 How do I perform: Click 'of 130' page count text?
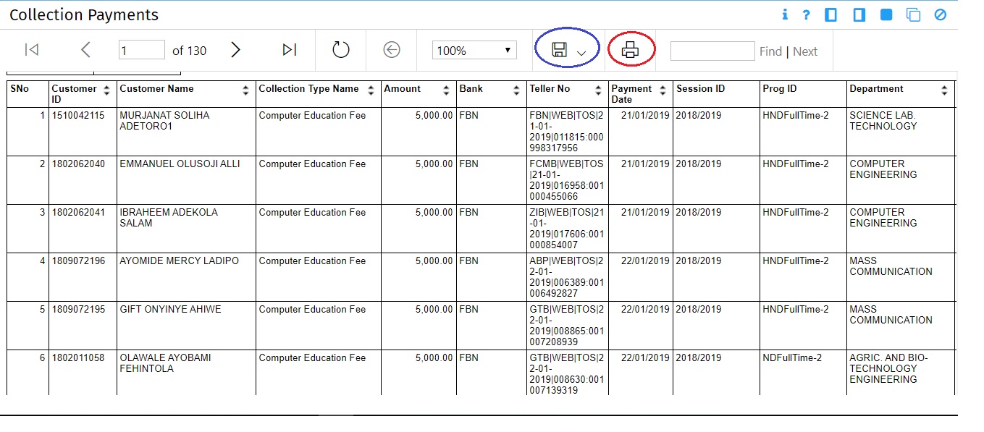190,51
